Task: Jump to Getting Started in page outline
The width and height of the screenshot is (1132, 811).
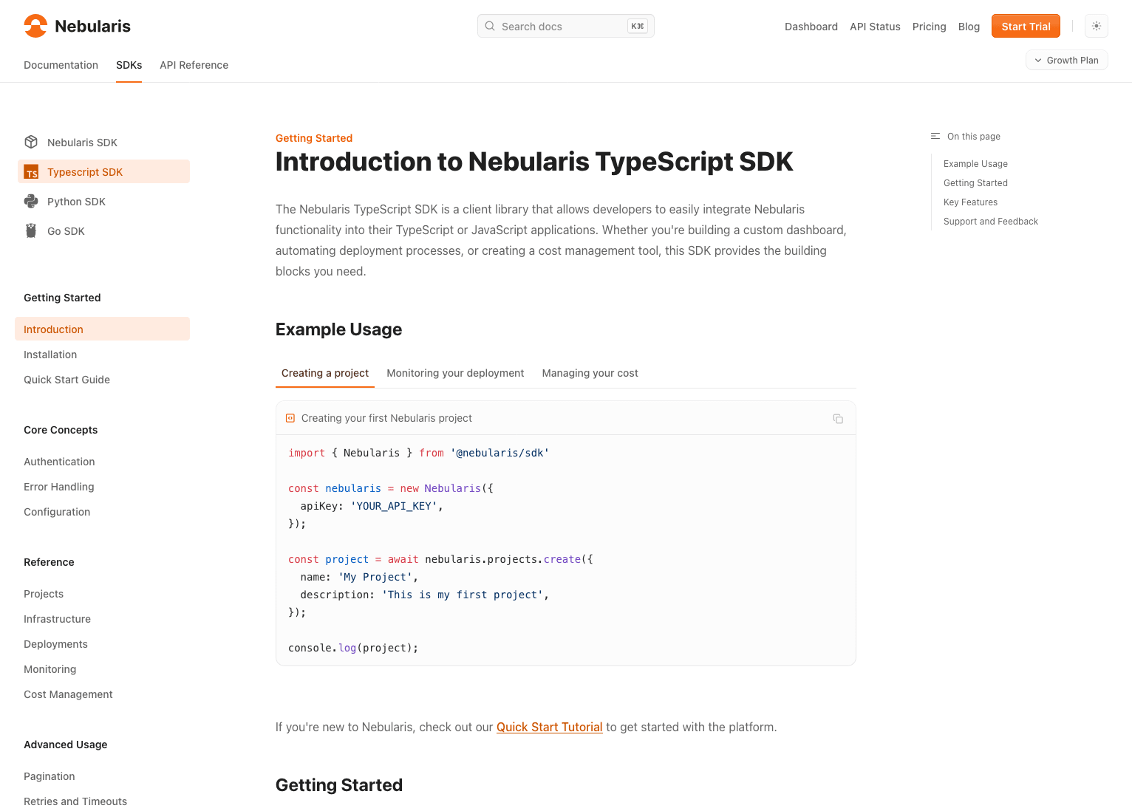Action: (x=975, y=183)
